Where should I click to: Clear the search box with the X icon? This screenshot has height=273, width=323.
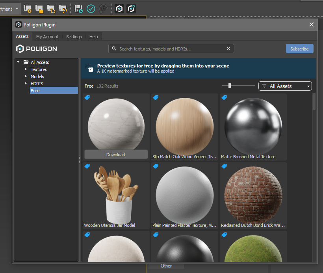click(x=228, y=49)
